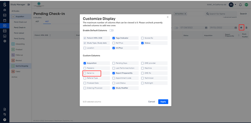Check the DME provider column
Viewport: 251px width, 123px height.
pyautogui.click(x=142, y=63)
